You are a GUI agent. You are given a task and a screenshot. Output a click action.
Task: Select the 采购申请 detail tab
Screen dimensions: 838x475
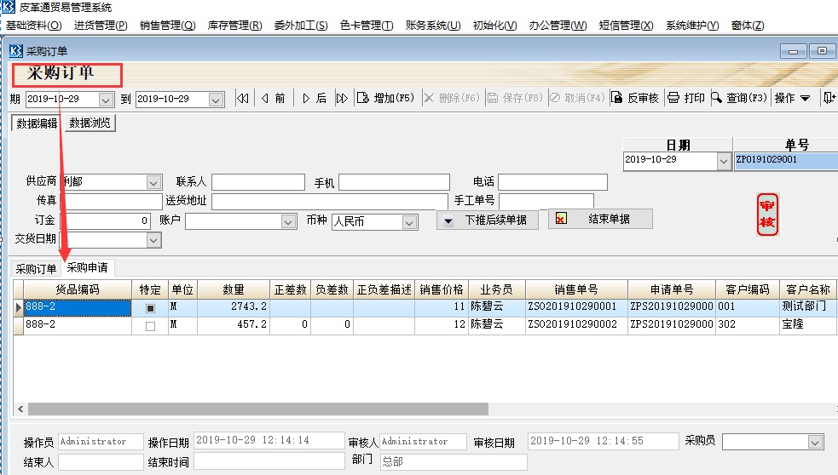pos(87,267)
